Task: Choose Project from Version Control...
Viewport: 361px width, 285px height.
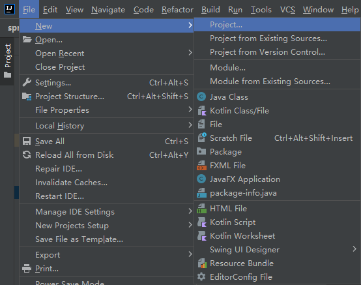Action: [277, 52]
